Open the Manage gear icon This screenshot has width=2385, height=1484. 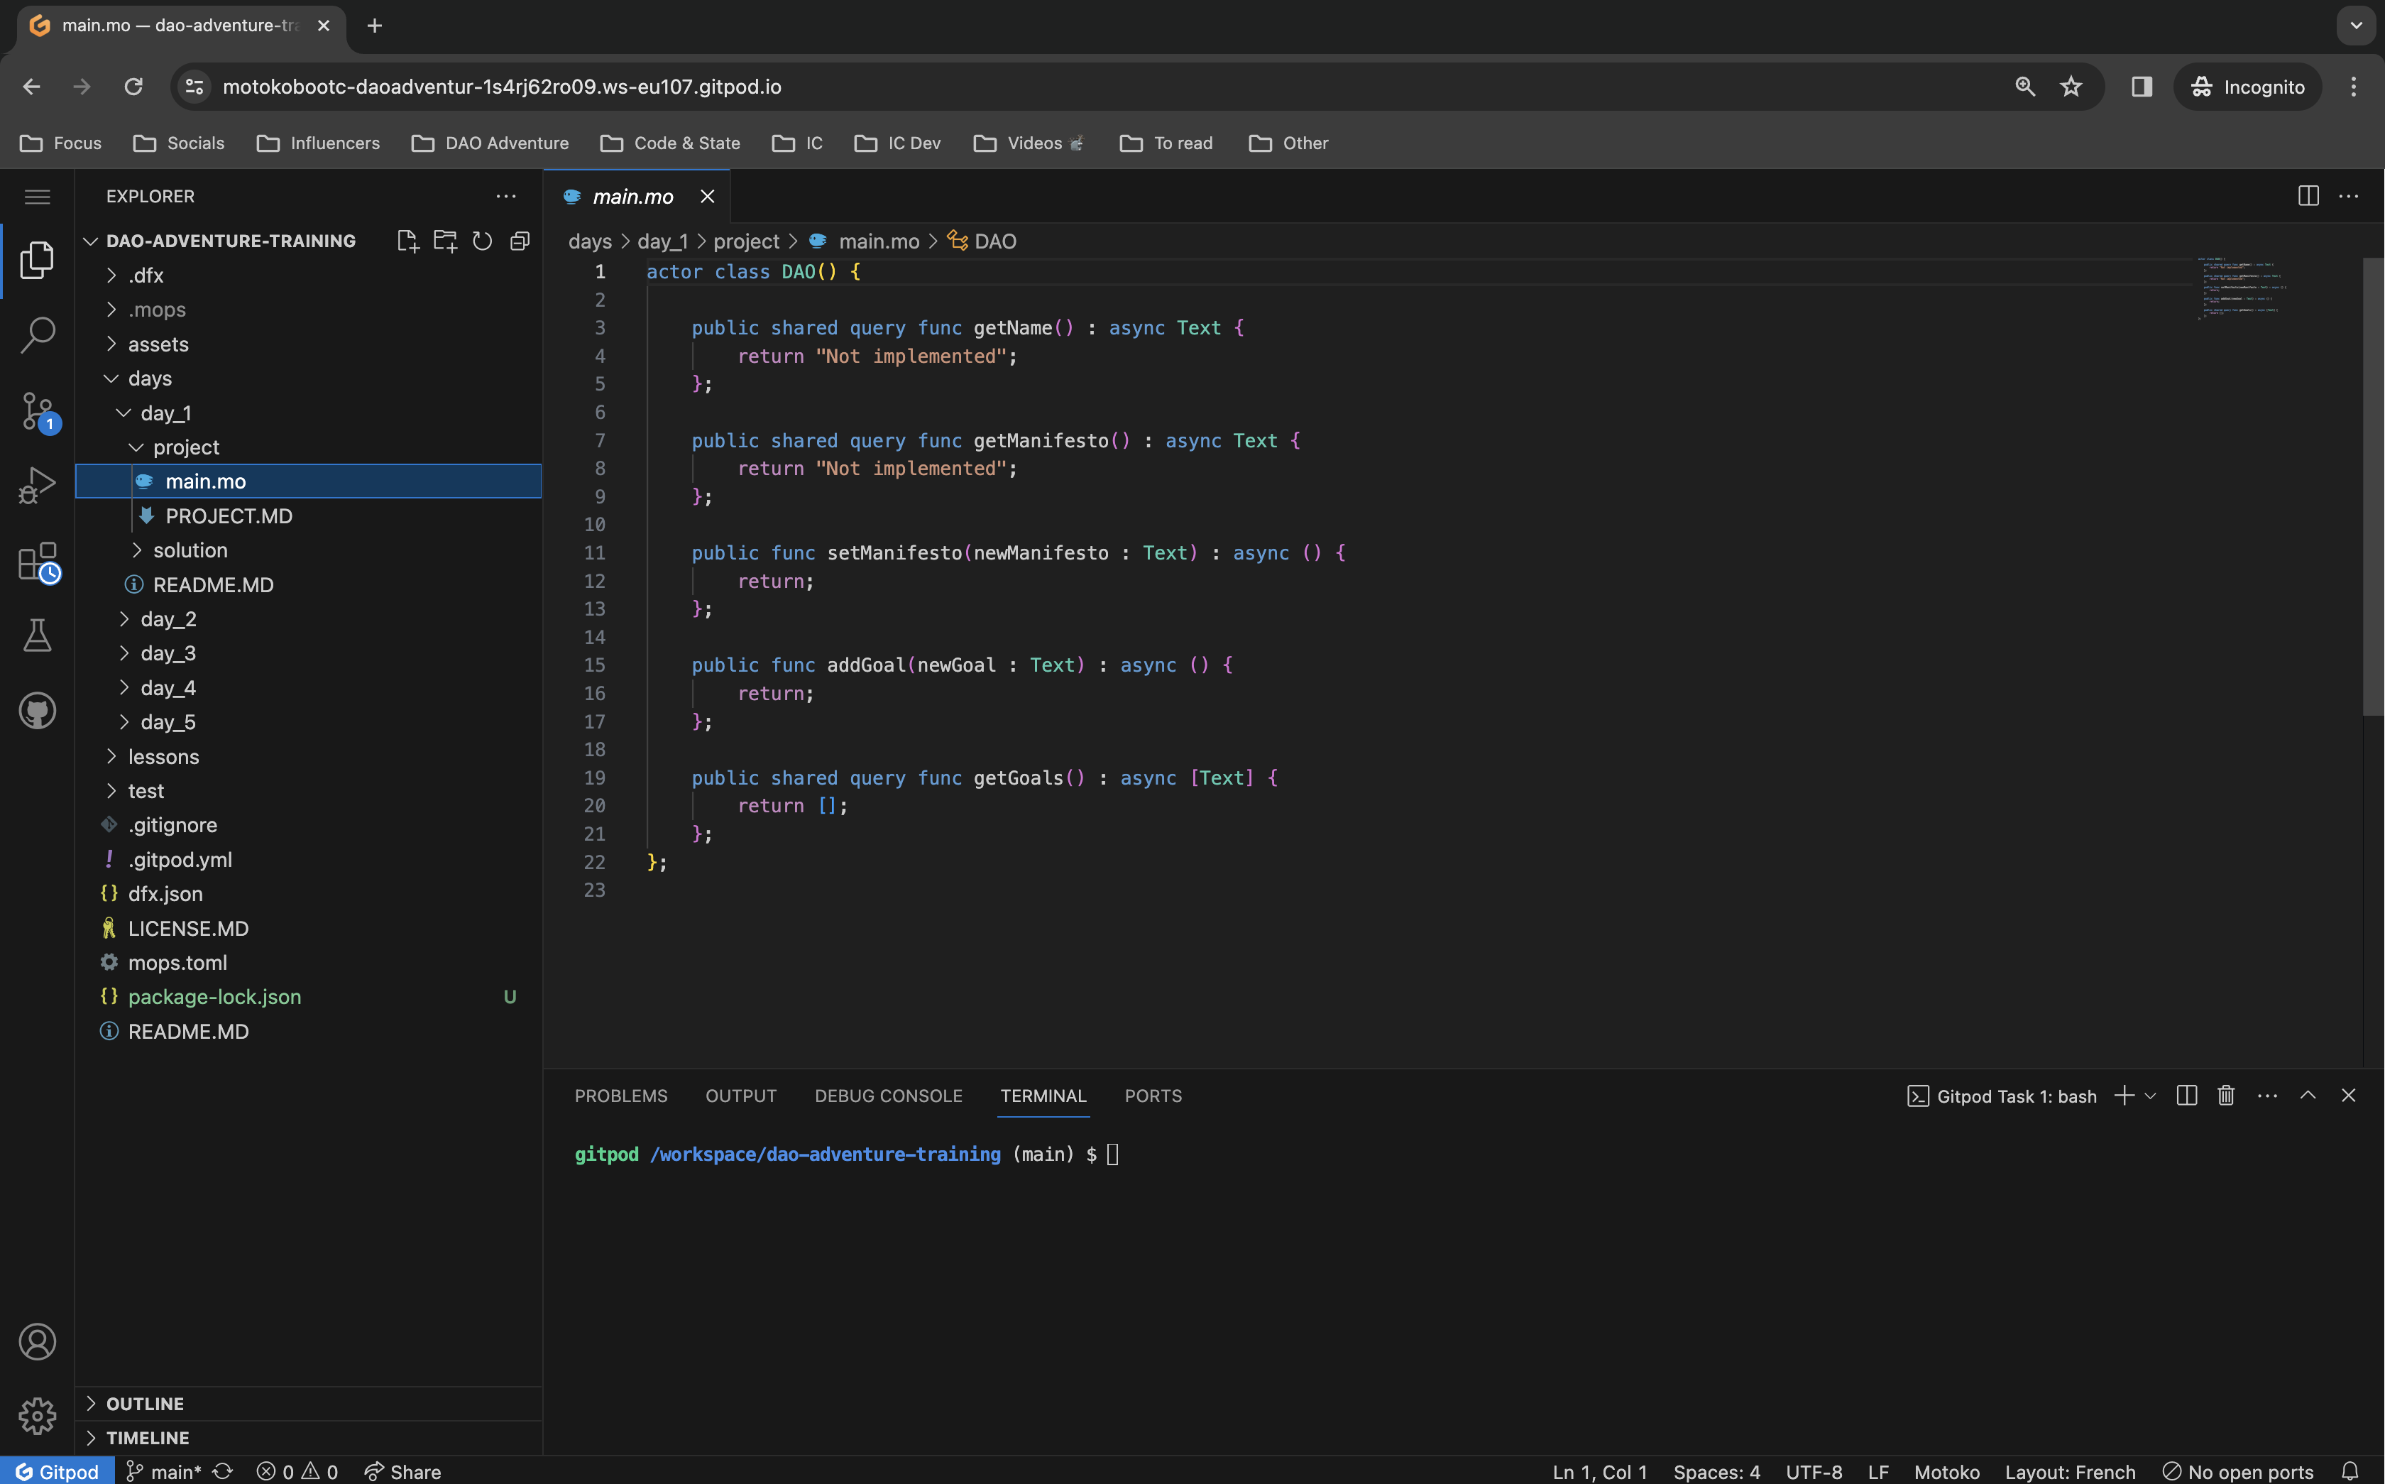[38, 1415]
